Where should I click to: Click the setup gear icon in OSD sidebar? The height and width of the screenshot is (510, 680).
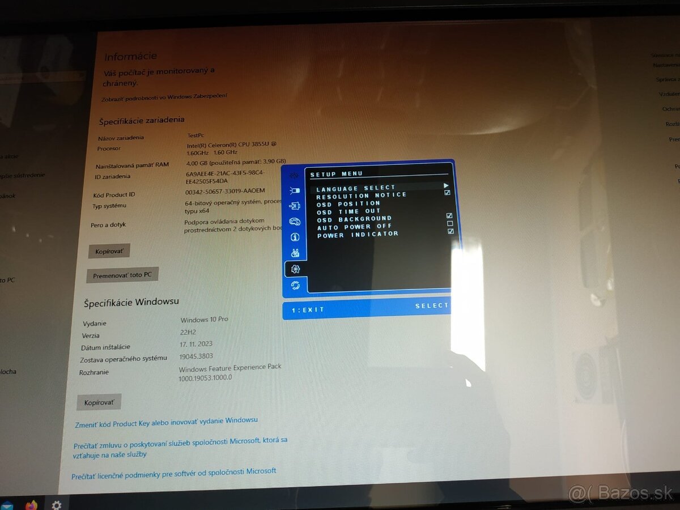295,267
